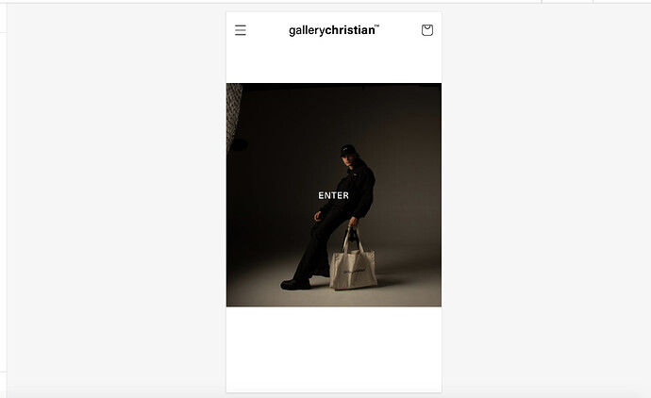Click the model's black cap in photo

347,150
